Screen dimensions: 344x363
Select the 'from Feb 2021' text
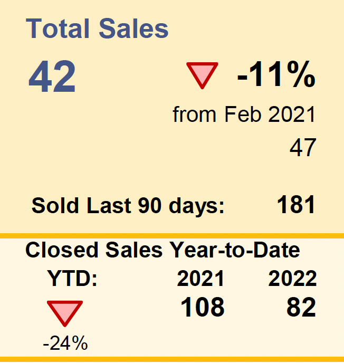pyautogui.click(x=244, y=114)
